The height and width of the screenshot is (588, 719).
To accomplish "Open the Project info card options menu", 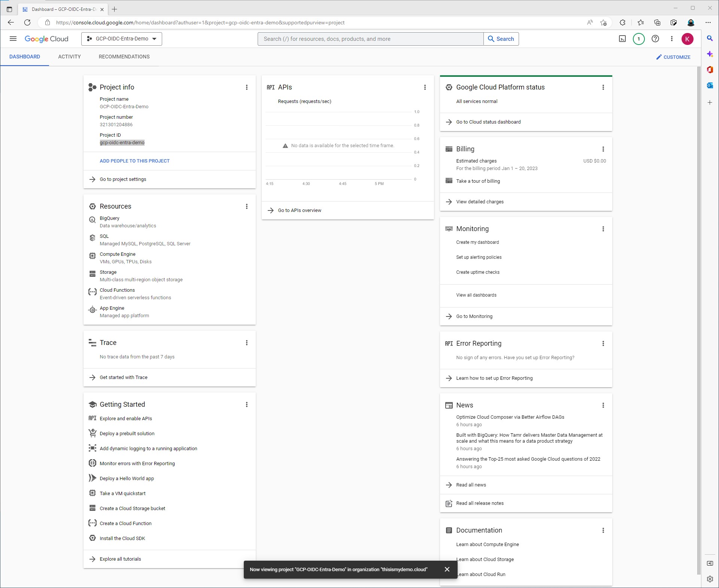I will pyautogui.click(x=246, y=87).
